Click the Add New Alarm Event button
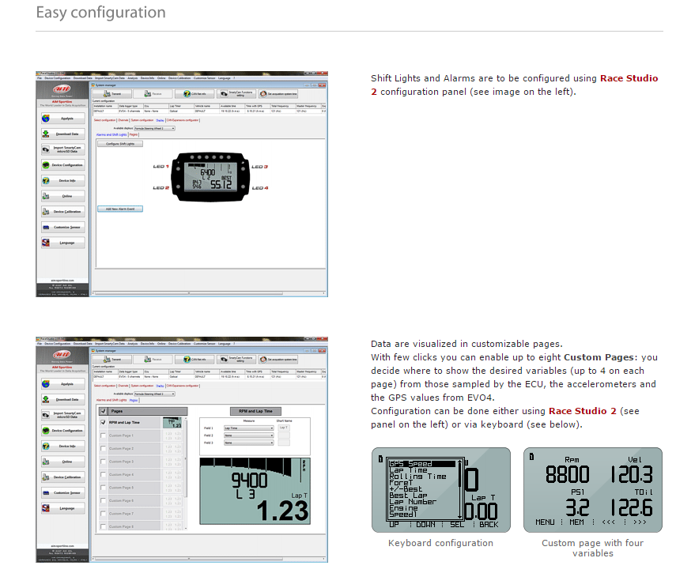This screenshot has height=573, width=676. 119,209
